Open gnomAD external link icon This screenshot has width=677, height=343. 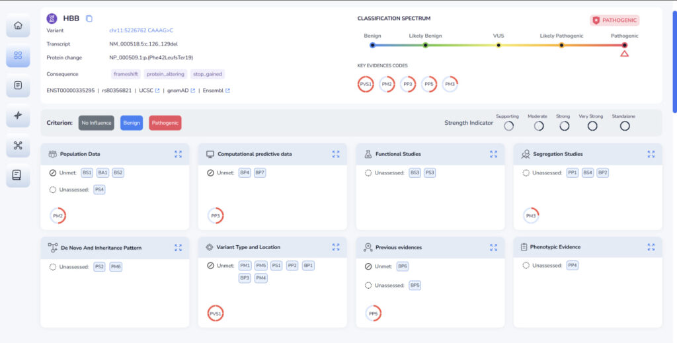(x=192, y=91)
